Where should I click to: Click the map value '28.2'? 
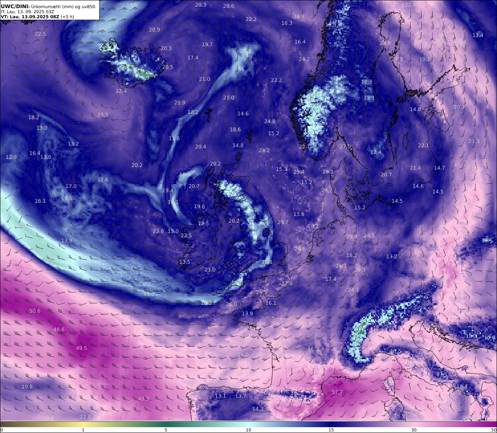[x=313, y=226]
